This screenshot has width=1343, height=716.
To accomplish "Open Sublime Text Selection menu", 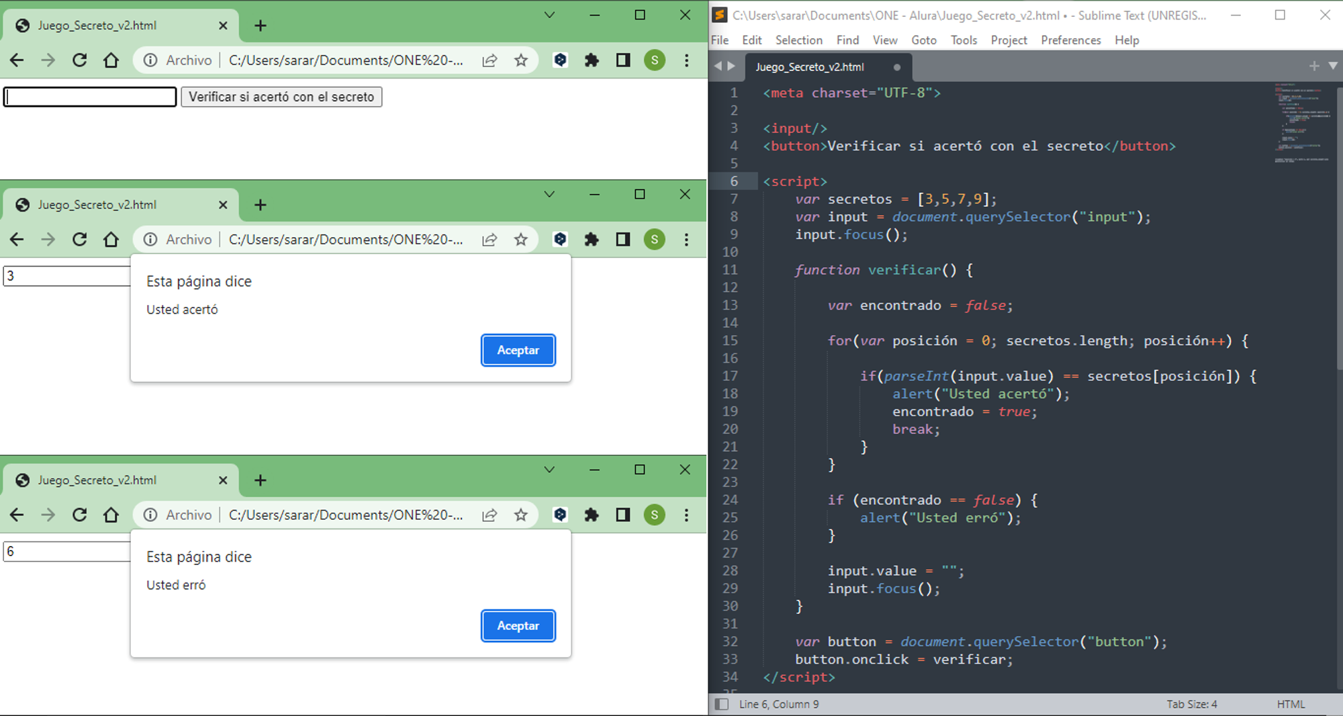I will coord(798,40).
